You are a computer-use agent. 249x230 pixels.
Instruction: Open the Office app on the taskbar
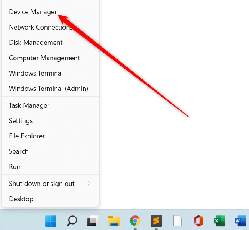(x=198, y=221)
